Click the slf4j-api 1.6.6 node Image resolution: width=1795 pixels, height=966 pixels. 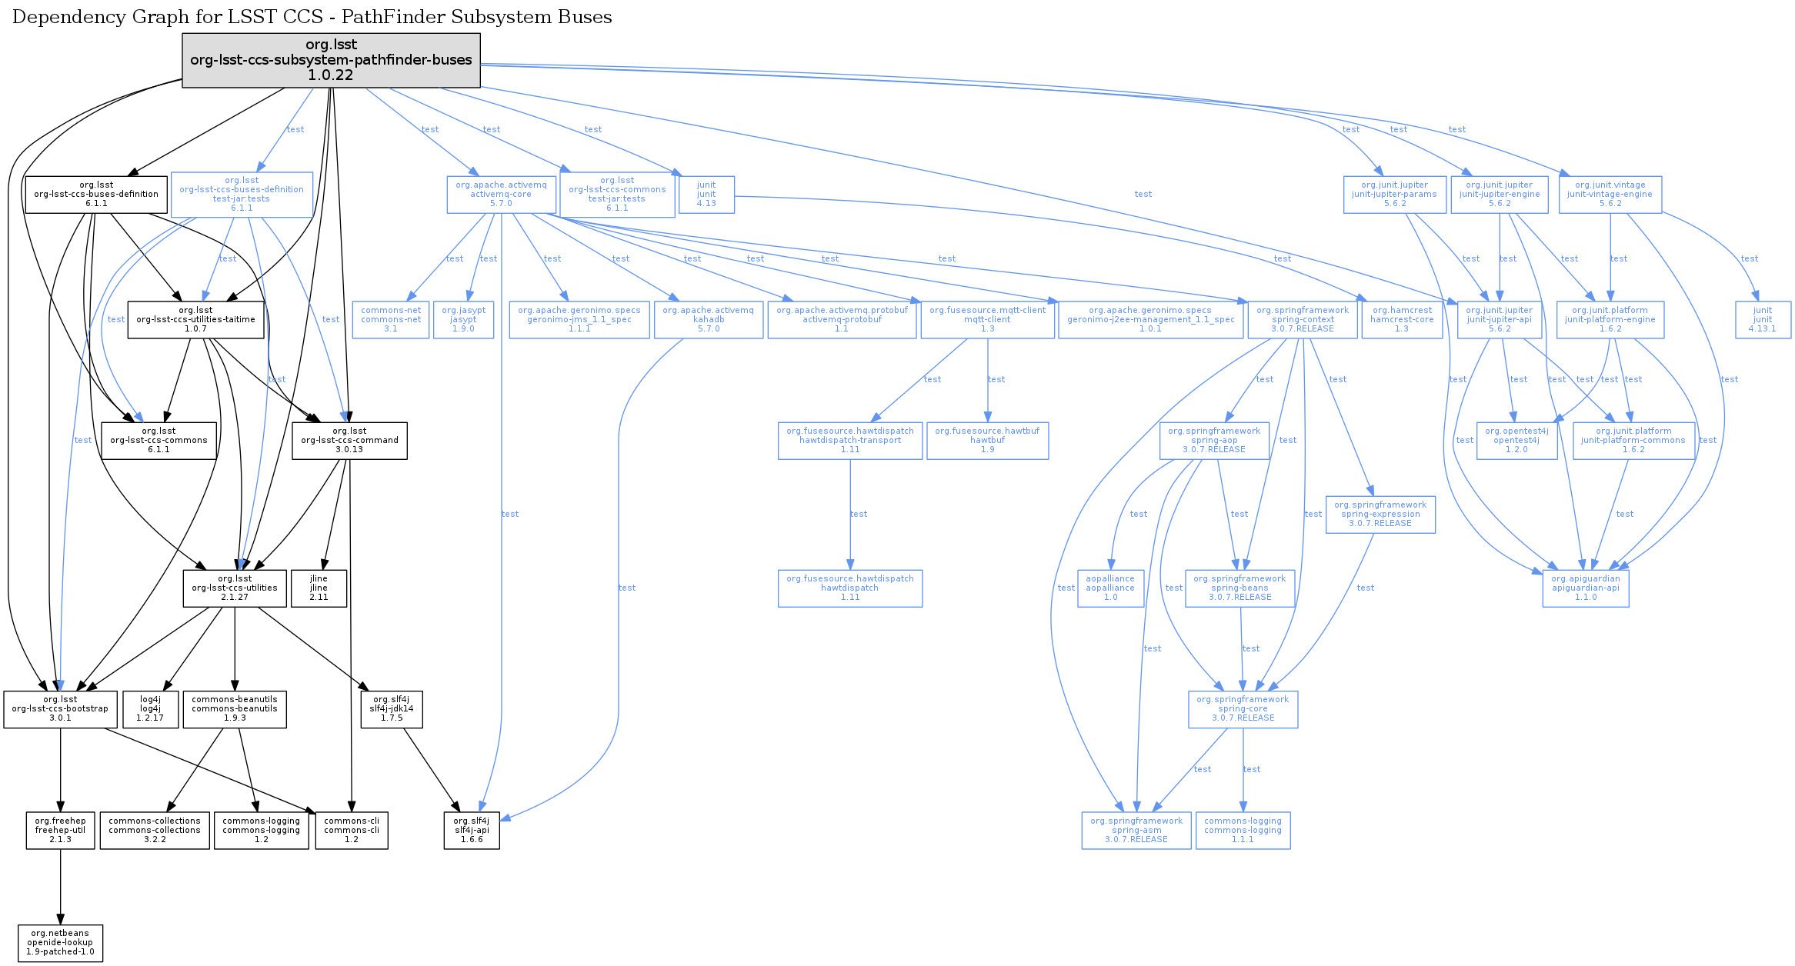point(472,831)
